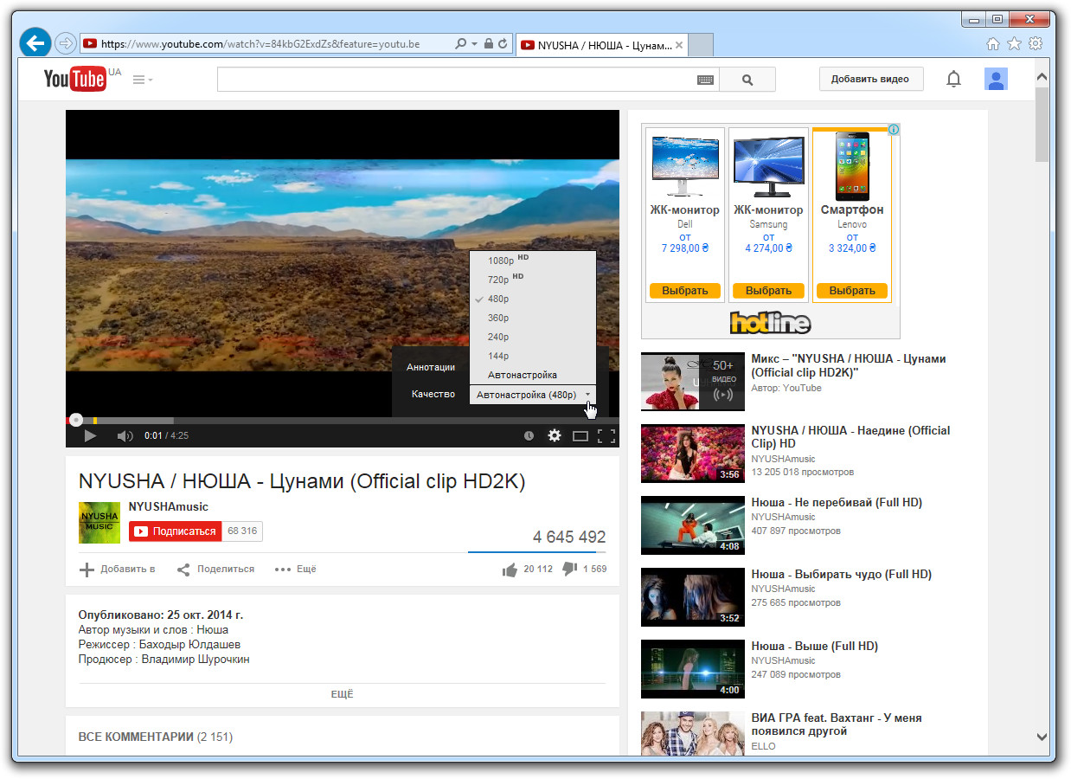Go to the YouTube logo homepage
Viewport: 1071px width, 779px height.
coord(75,80)
